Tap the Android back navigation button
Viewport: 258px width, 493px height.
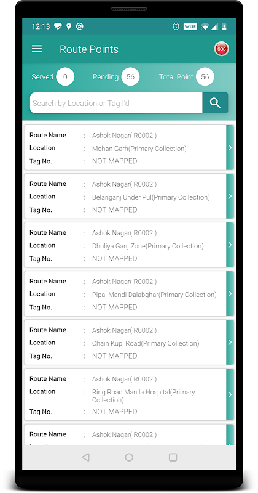85,457
